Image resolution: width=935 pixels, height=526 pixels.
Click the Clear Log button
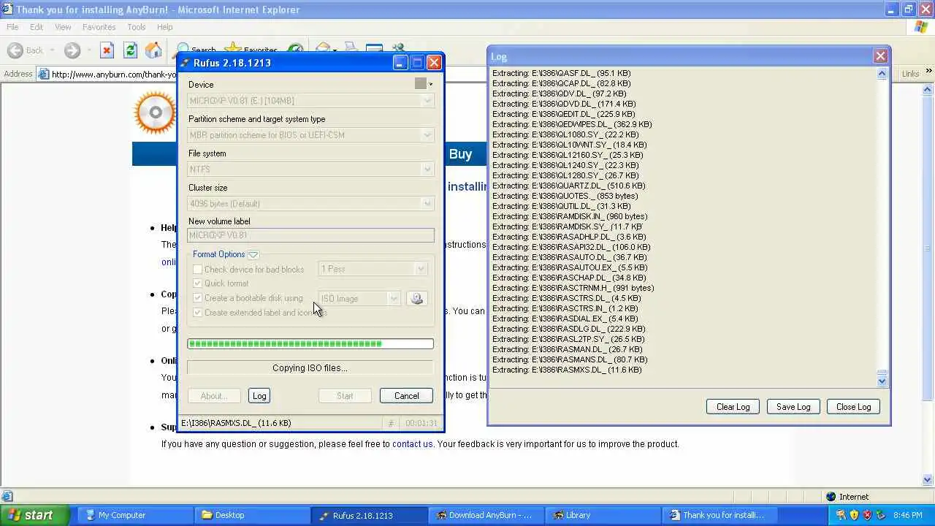[x=733, y=407]
